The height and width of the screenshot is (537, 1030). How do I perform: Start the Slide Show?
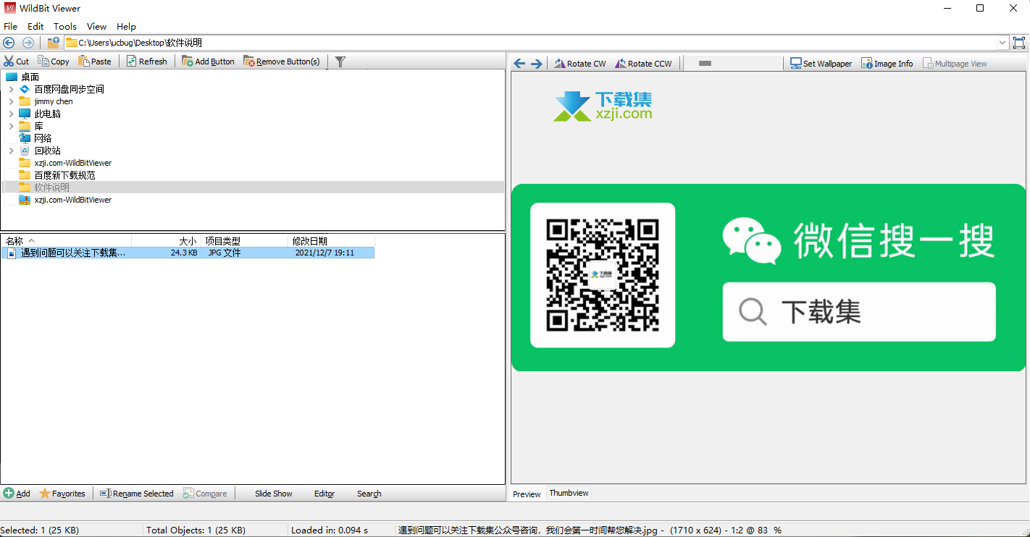[x=273, y=494]
